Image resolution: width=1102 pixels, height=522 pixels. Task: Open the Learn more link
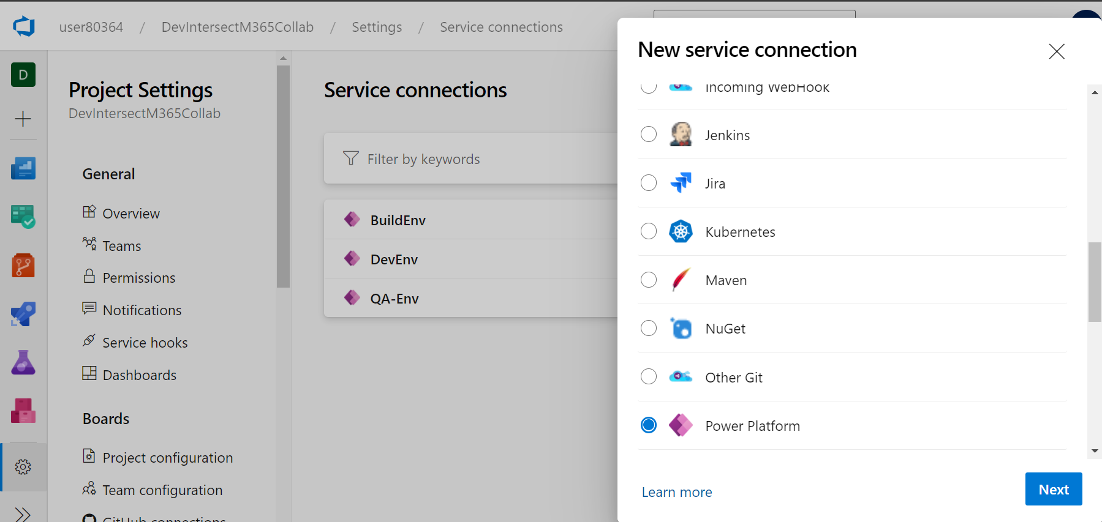(x=676, y=492)
